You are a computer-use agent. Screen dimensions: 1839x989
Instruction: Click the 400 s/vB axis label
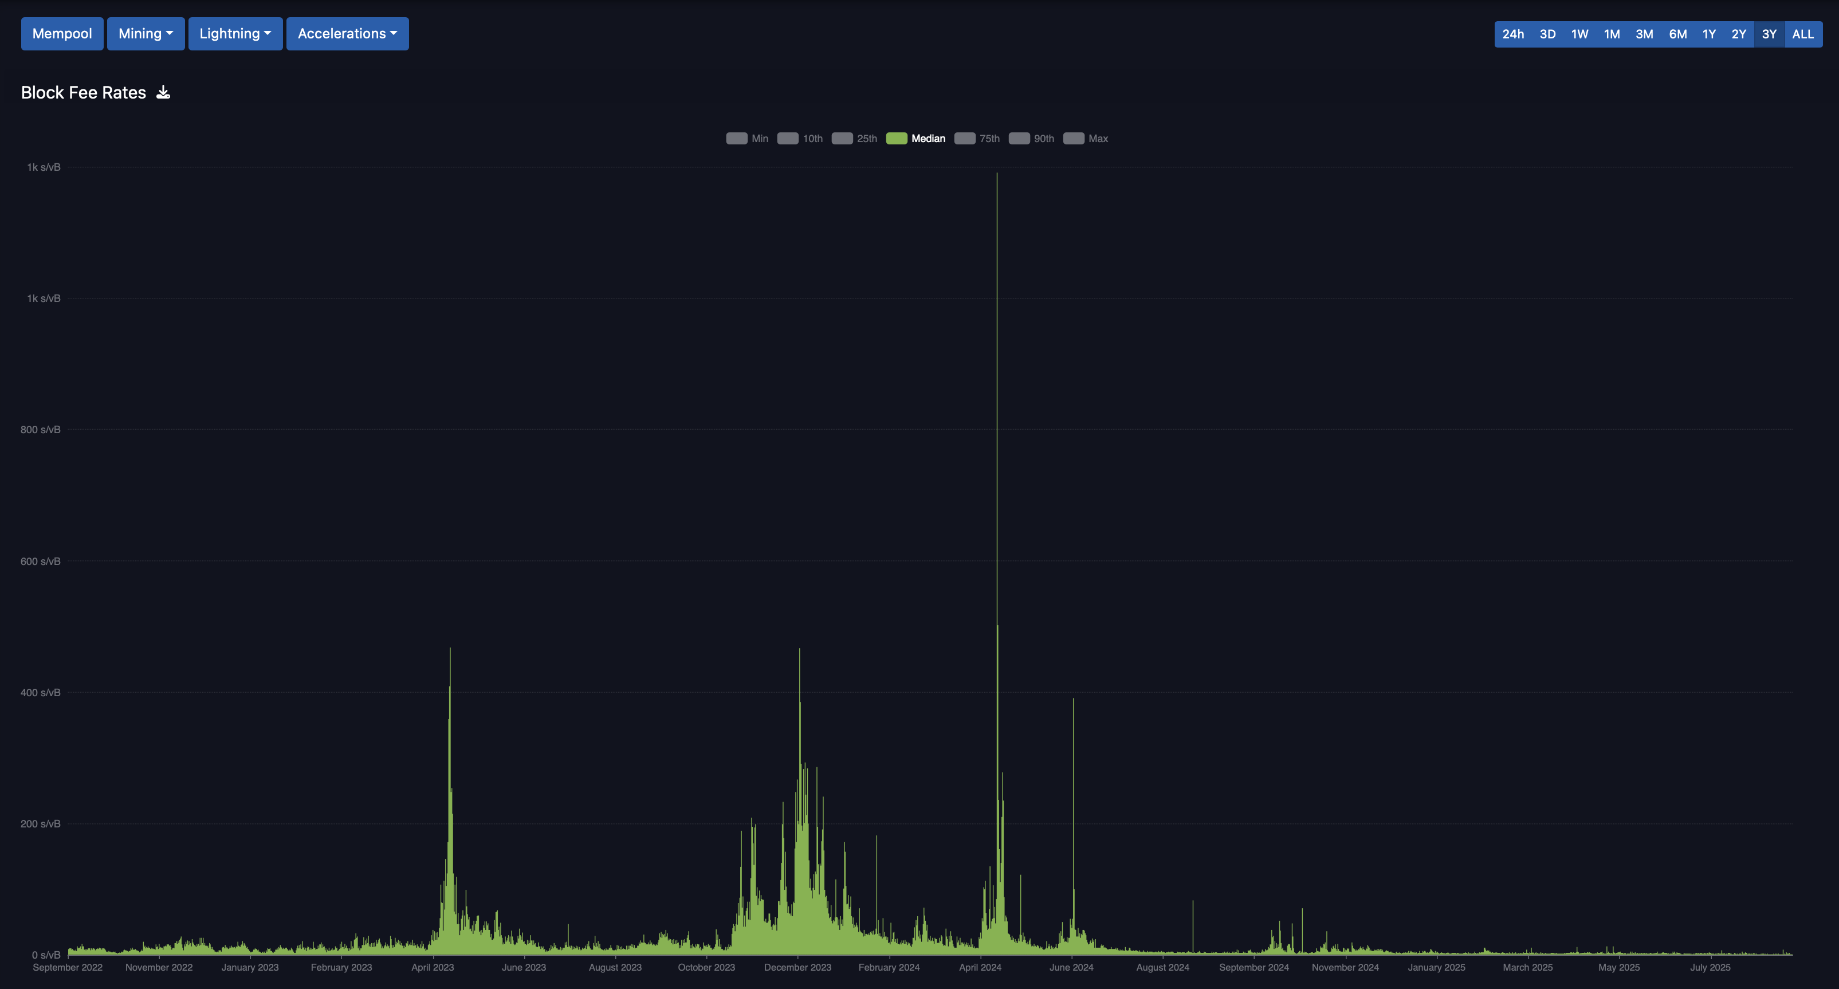tap(41, 693)
